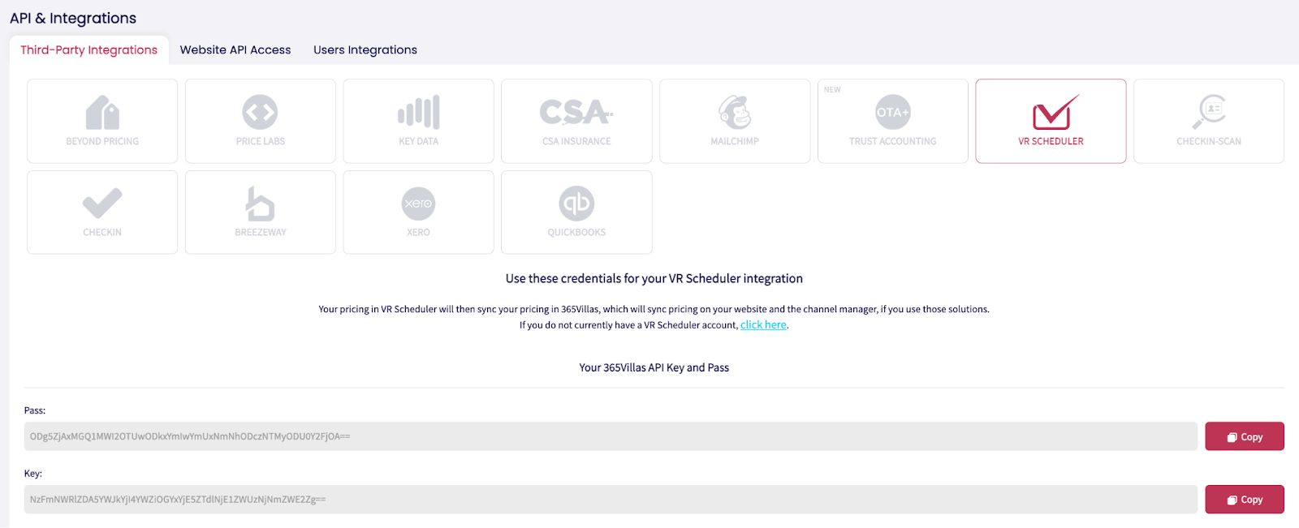The image size is (1299, 528).
Task: Follow the "click here" link
Action: point(763,325)
